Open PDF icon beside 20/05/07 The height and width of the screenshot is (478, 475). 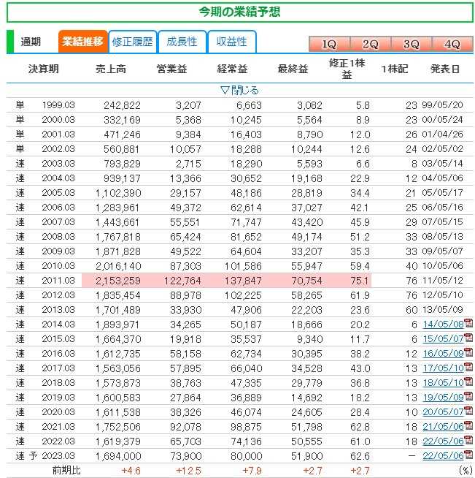click(468, 411)
